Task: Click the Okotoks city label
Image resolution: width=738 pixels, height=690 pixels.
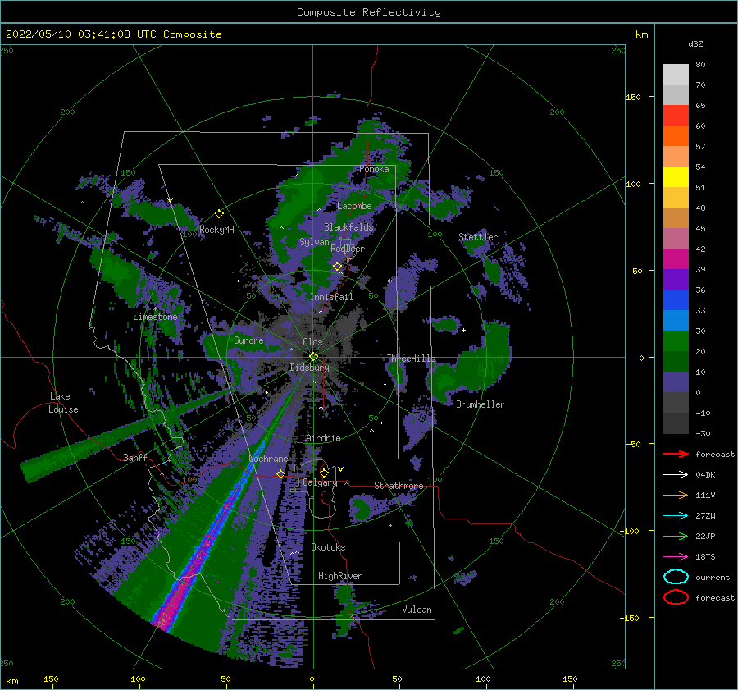Action: click(328, 547)
